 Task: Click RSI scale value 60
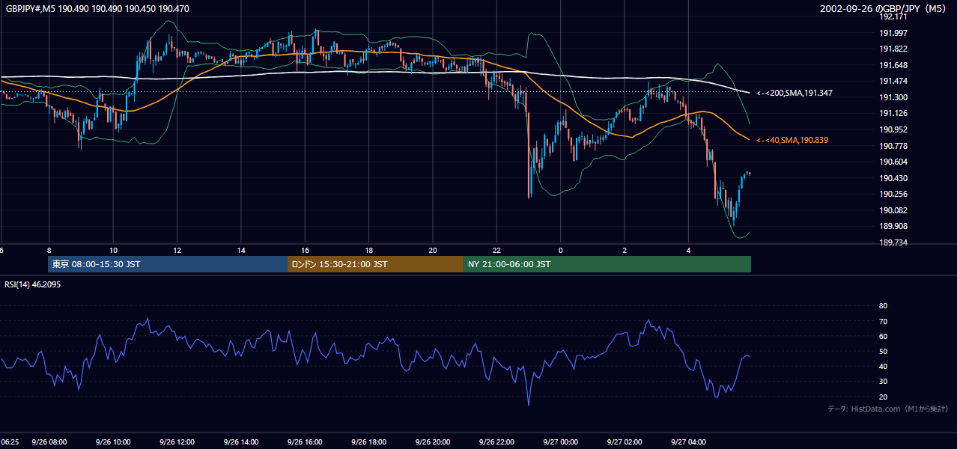(x=883, y=336)
